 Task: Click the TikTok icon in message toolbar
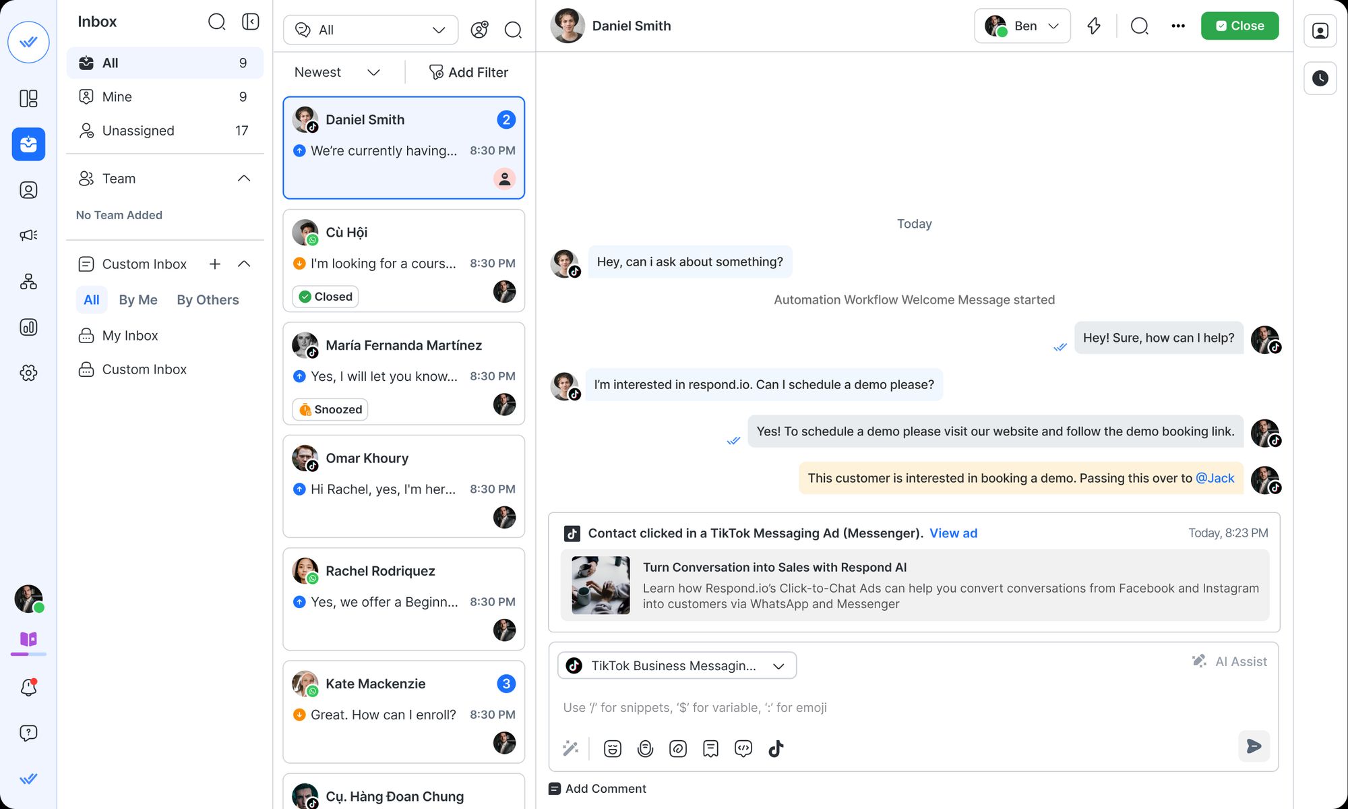click(x=776, y=749)
